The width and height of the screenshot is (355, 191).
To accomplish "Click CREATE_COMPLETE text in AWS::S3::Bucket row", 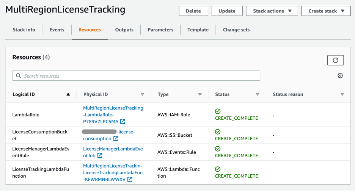I will point(236,138).
